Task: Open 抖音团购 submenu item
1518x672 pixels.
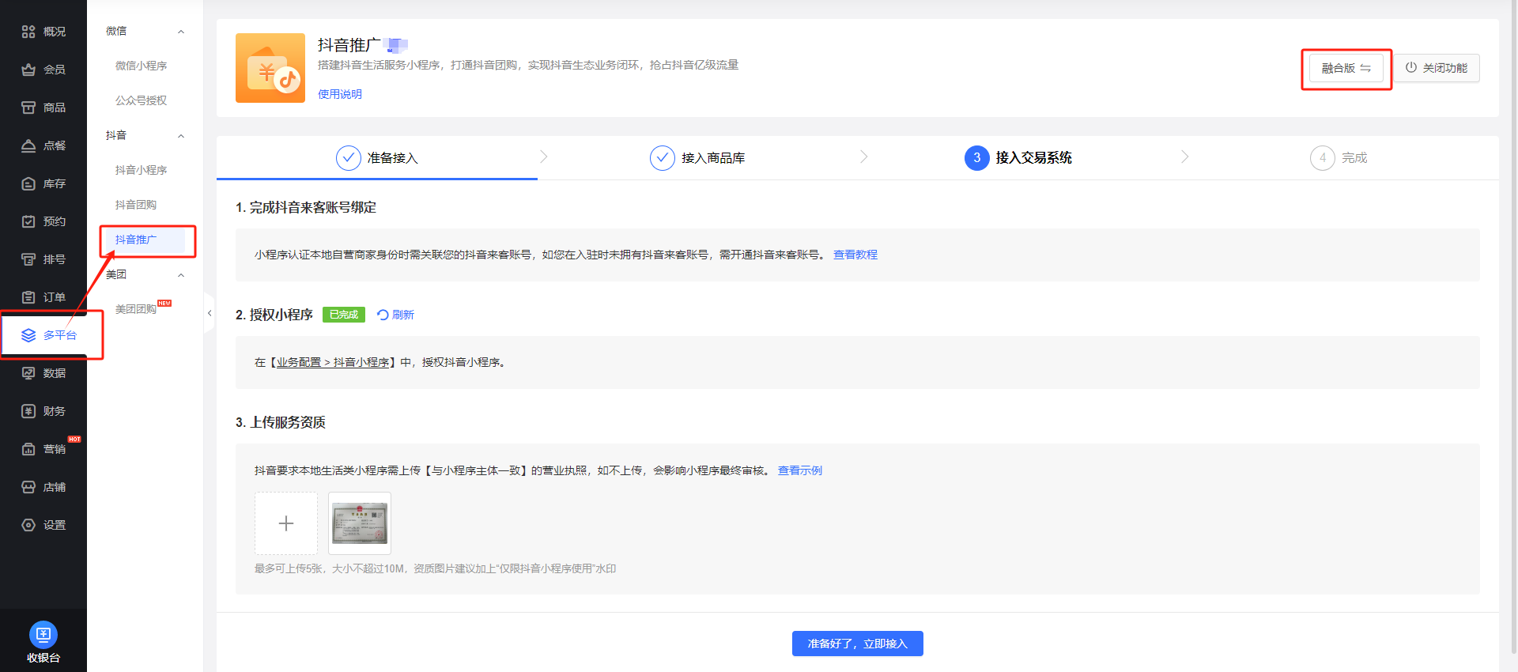Action: click(136, 205)
